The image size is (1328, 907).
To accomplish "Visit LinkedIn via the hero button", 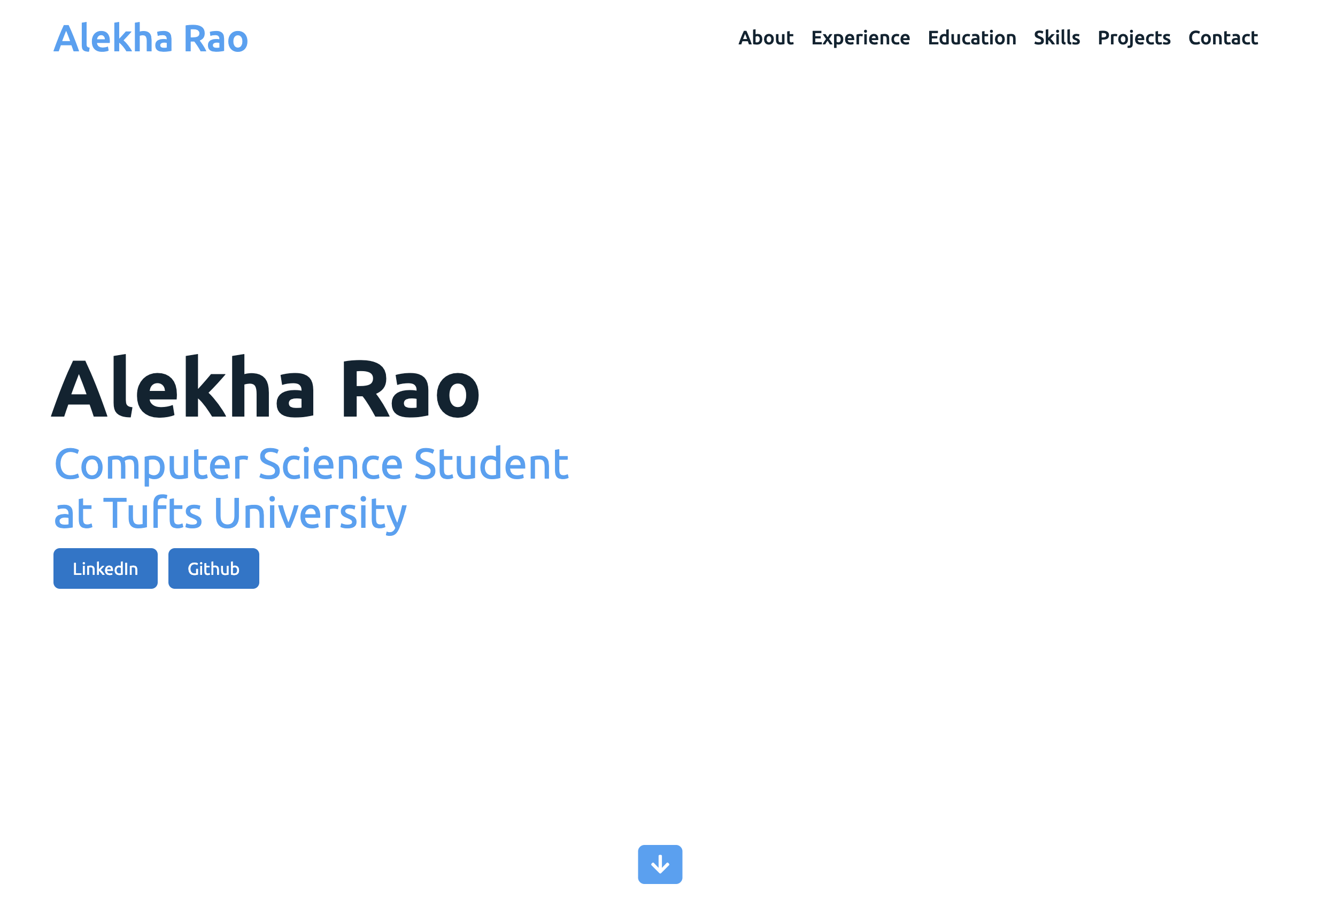I will click(105, 568).
